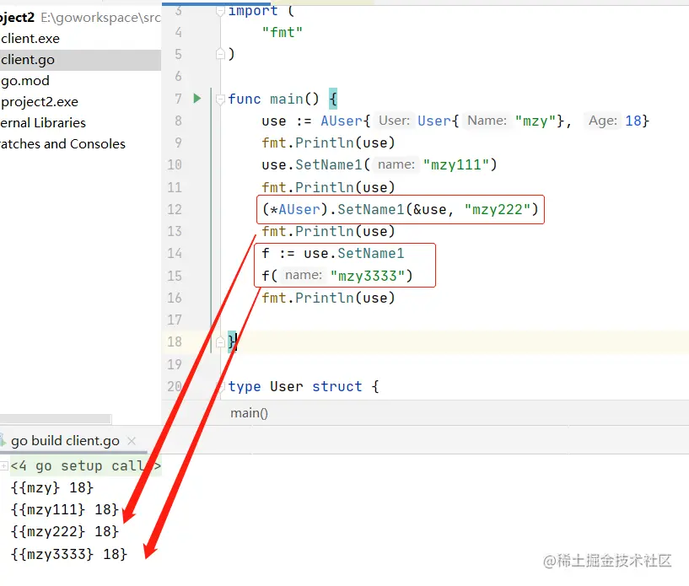This screenshot has height=586, width=689.
Task: Click "mzy111" string on line 10
Action: pyautogui.click(x=456, y=164)
